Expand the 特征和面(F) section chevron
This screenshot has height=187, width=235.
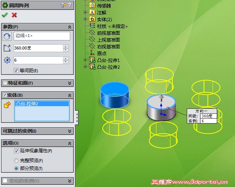(69, 83)
